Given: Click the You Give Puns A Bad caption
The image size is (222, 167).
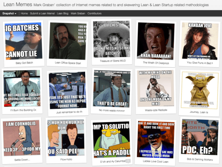Looking at the screenshot, I should (x=200, y=63).
